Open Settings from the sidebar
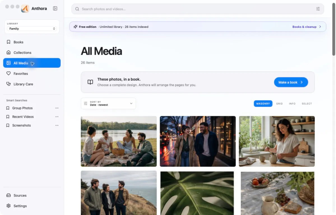This screenshot has height=215, width=336. [x=32, y=206]
